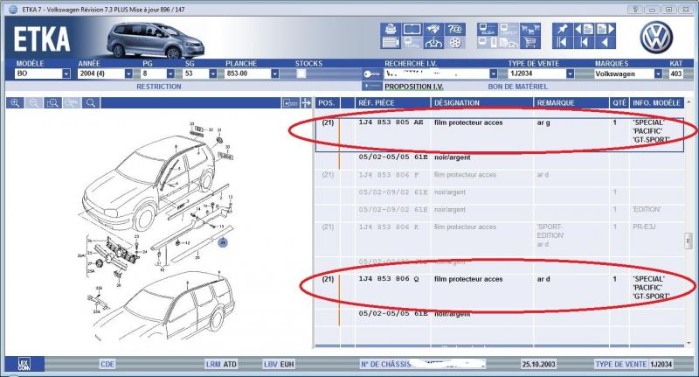This screenshot has height=377, width=699.
Task: Open PROPOSITION I.V. link
Action: 414,87
